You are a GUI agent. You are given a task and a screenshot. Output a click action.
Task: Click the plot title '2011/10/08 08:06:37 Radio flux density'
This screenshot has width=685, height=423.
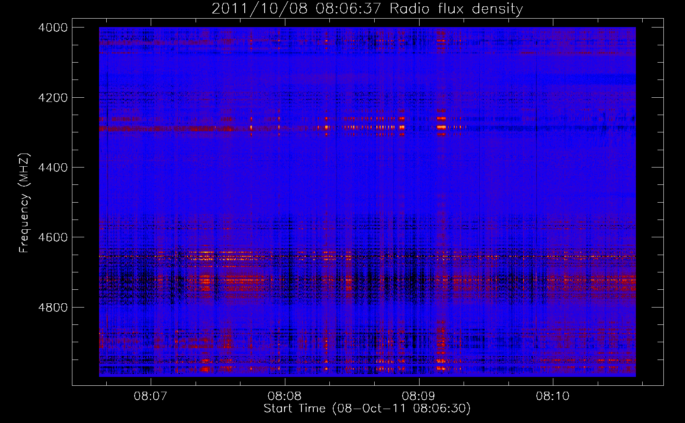click(x=367, y=9)
